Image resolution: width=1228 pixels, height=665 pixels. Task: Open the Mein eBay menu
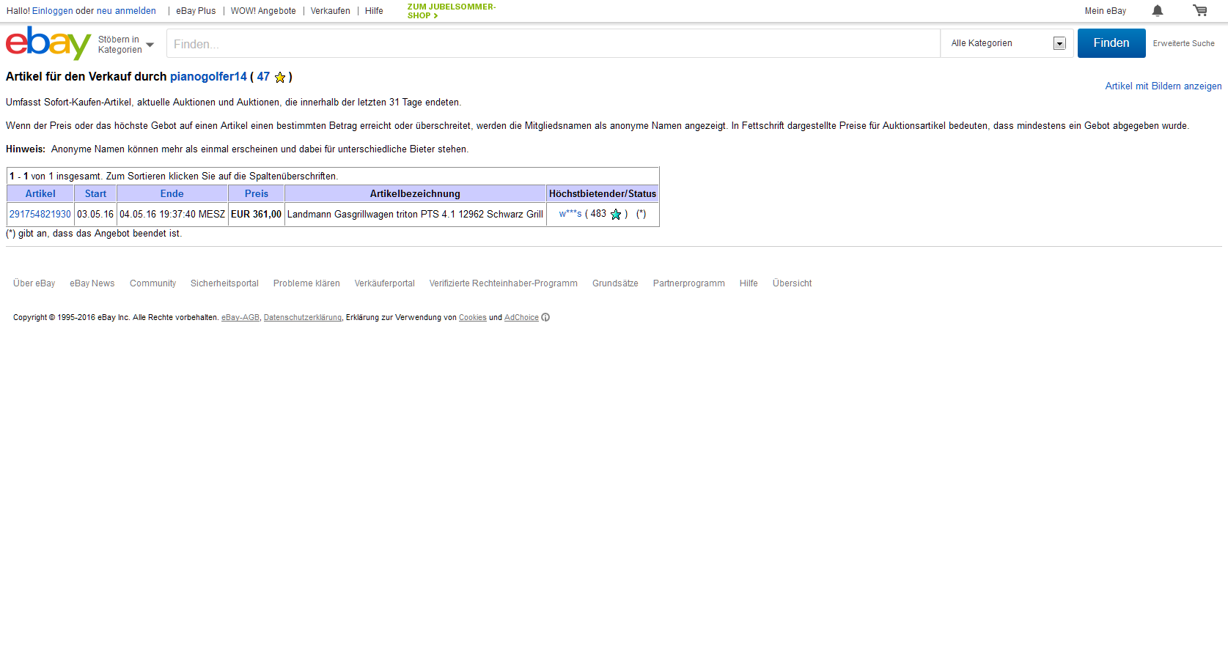click(x=1106, y=11)
